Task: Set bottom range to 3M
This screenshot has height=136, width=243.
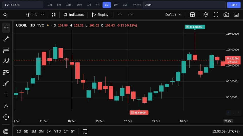Action: tap(41, 131)
